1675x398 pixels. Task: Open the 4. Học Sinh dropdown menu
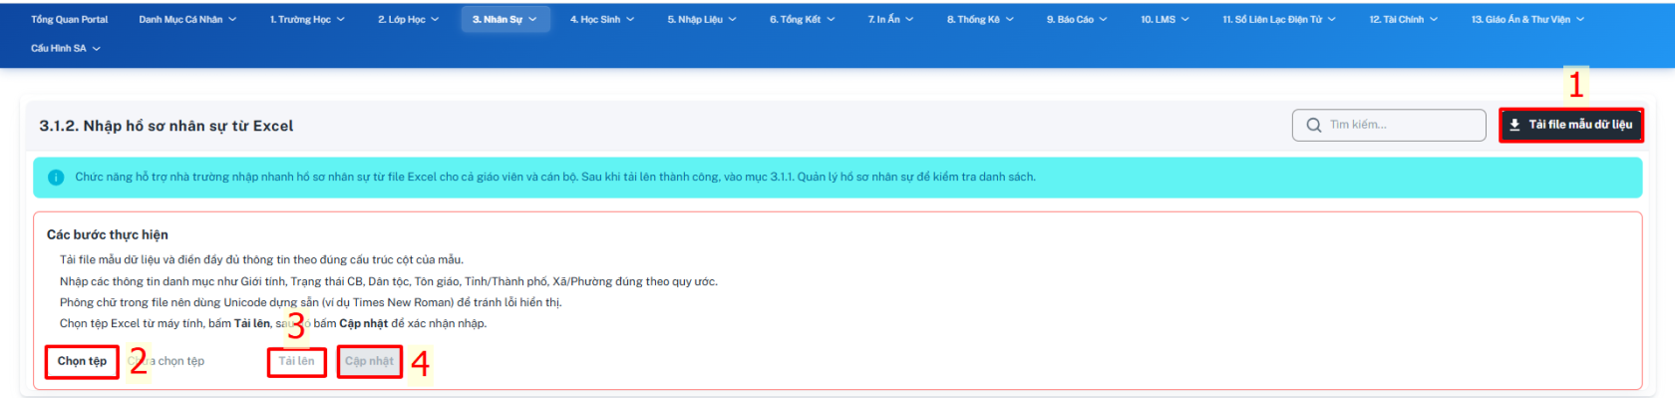point(602,19)
